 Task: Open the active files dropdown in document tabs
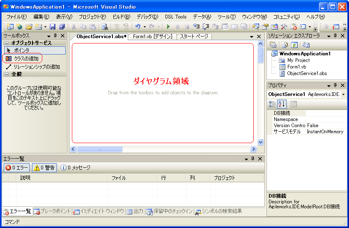click(252, 36)
